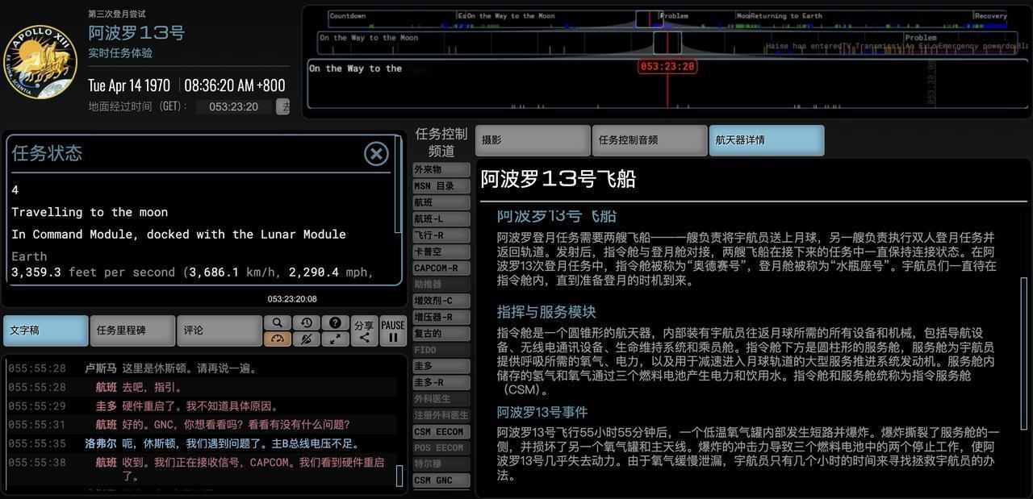Select the 增效剂-C channel button
This screenshot has width=1033, height=499.
click(441, 301)
